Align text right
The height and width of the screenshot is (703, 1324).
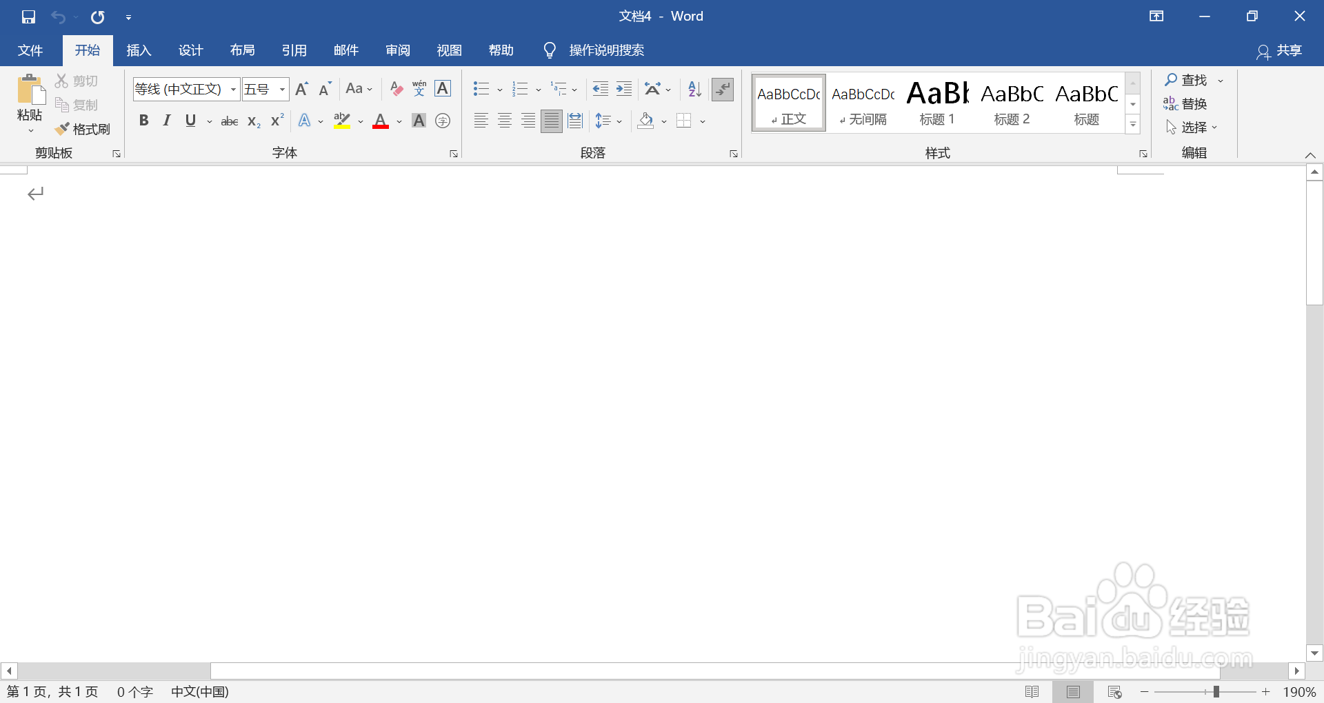coord(528,121)
